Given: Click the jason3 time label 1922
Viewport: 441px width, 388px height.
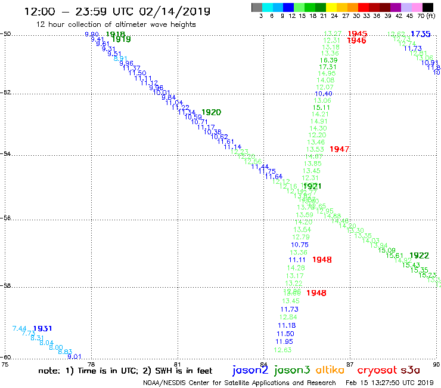Looking at the screenshot, I should coord(420,255).
